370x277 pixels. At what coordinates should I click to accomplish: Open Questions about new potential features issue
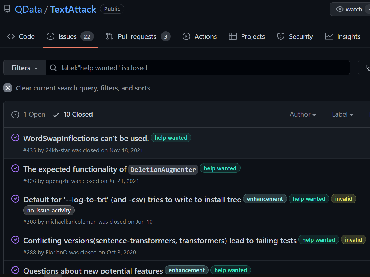(93, 271)
